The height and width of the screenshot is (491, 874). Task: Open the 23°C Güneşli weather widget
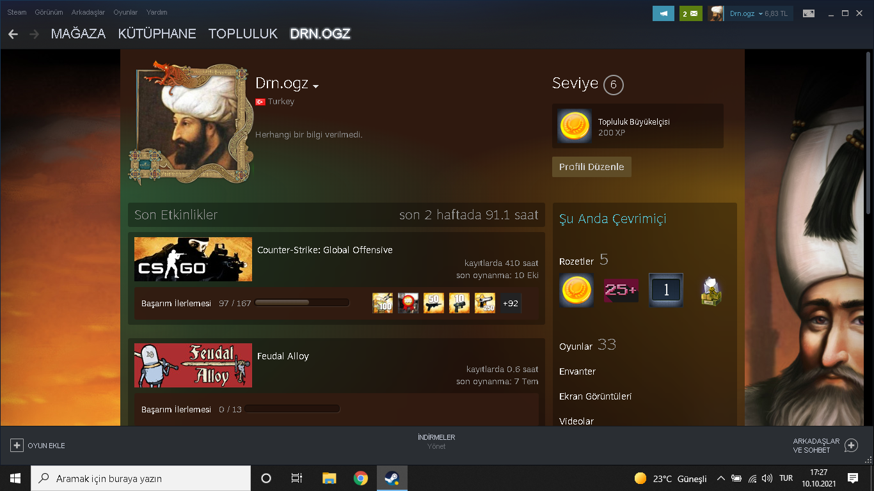tap(670, 478)
